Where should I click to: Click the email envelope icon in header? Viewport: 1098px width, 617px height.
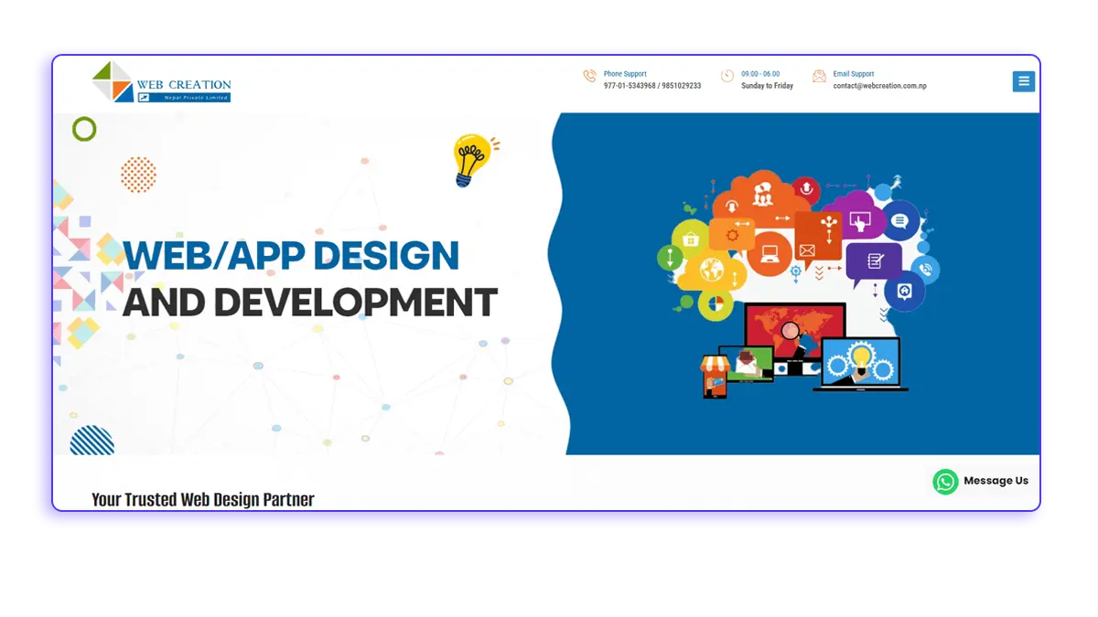[819, 77]
